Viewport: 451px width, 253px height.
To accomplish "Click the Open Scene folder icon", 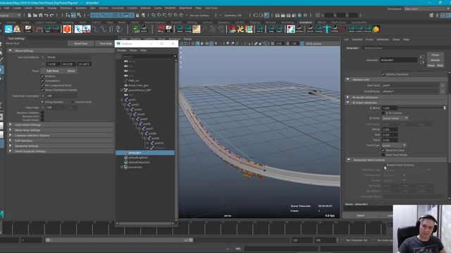I will pos(35,15).
